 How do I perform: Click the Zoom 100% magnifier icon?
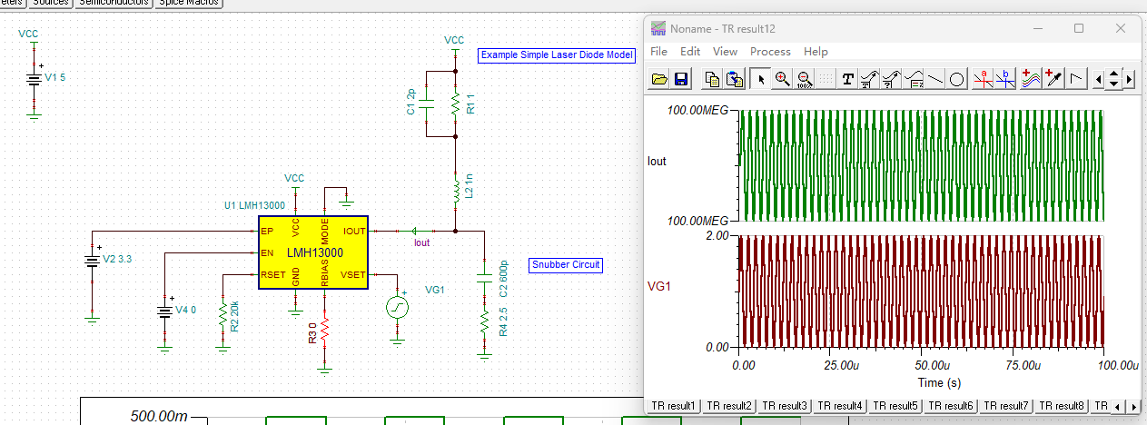point(803,79)
